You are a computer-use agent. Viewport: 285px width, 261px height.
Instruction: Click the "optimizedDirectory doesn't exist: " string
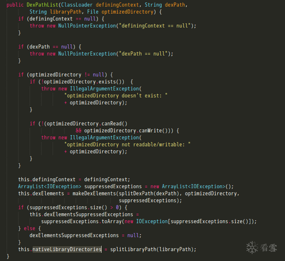[x=116, y=96]
